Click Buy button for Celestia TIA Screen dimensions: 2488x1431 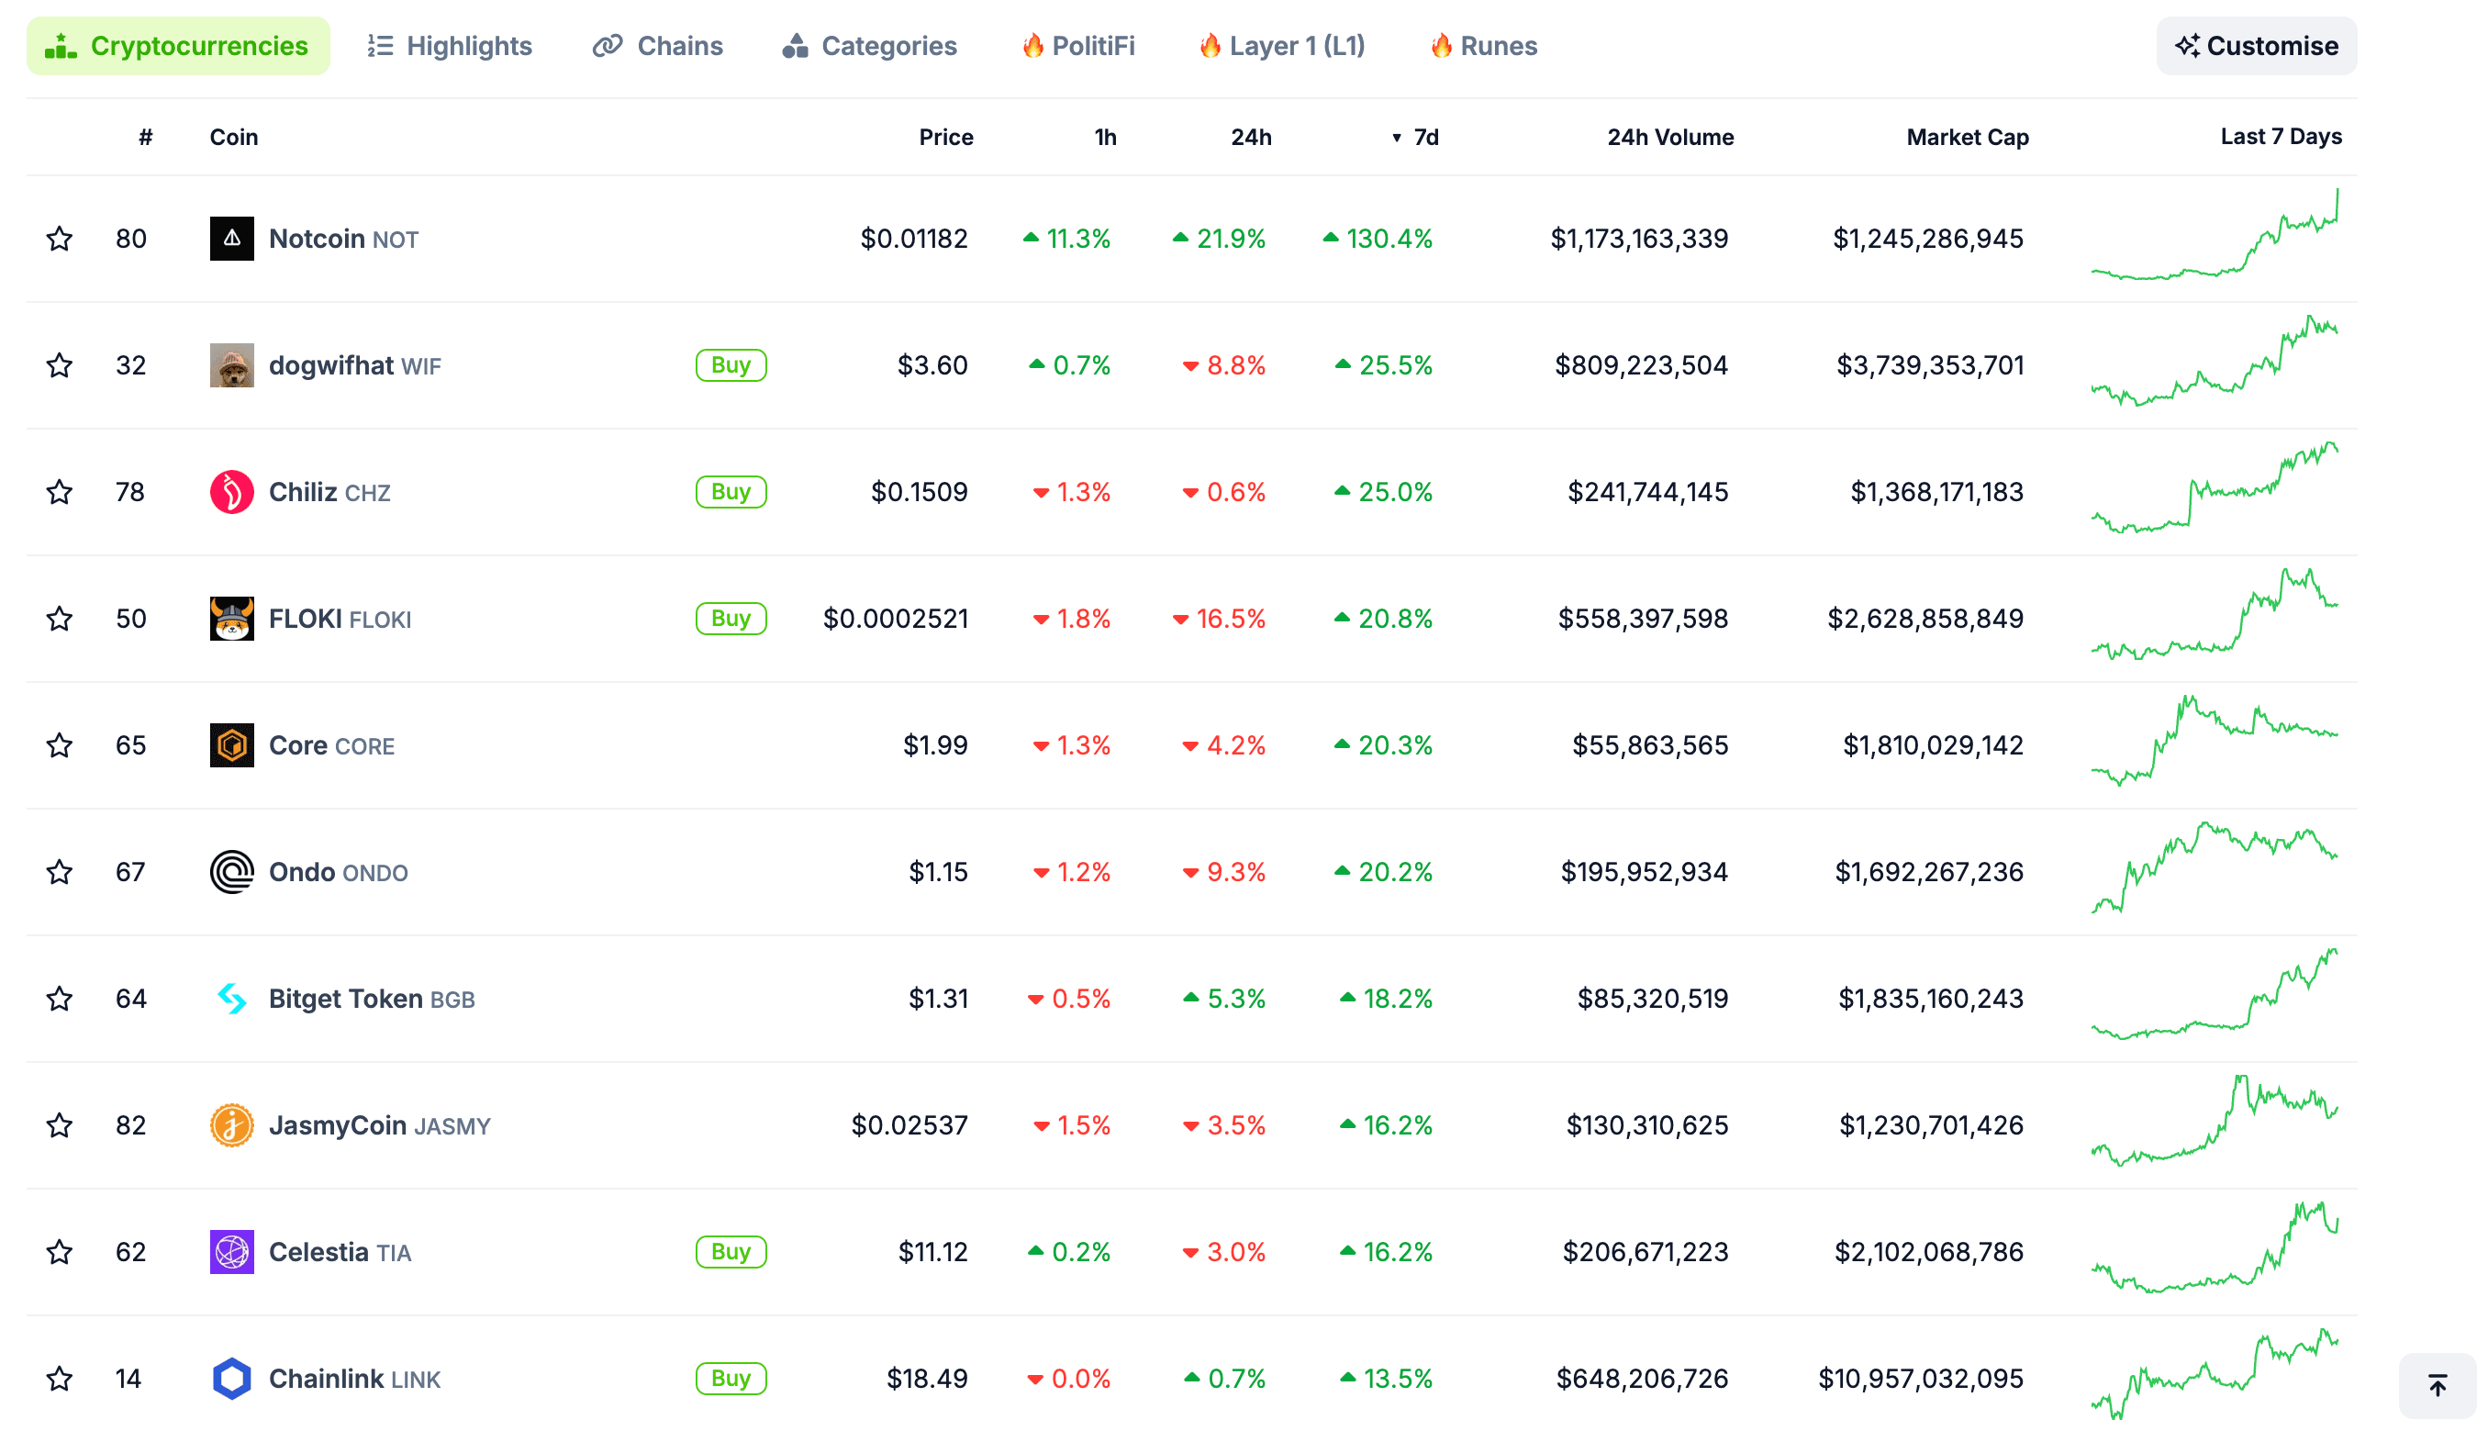coord(730,1250)
